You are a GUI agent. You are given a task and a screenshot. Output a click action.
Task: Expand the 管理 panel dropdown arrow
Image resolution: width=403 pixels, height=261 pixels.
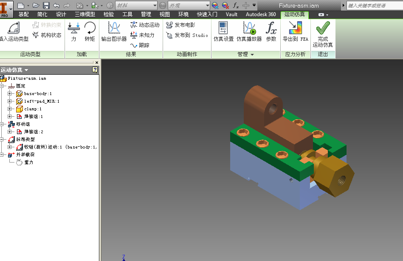252,54
